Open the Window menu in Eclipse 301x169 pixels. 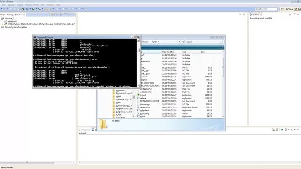pos(50,5)
